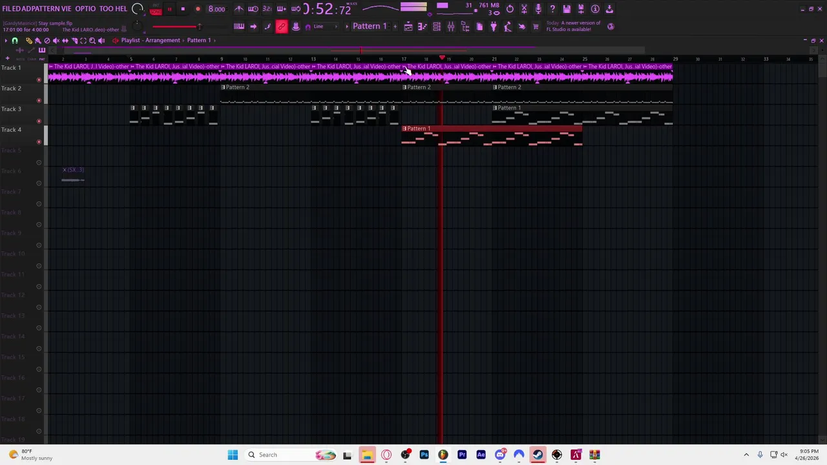Mute Track 2 with its LED
Image resolution: width=827 pixels, height=465 pixels.
(x=39, y=101)
